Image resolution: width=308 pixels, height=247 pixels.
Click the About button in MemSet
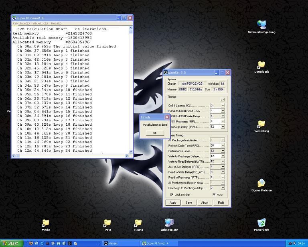[x=205, y=202]
